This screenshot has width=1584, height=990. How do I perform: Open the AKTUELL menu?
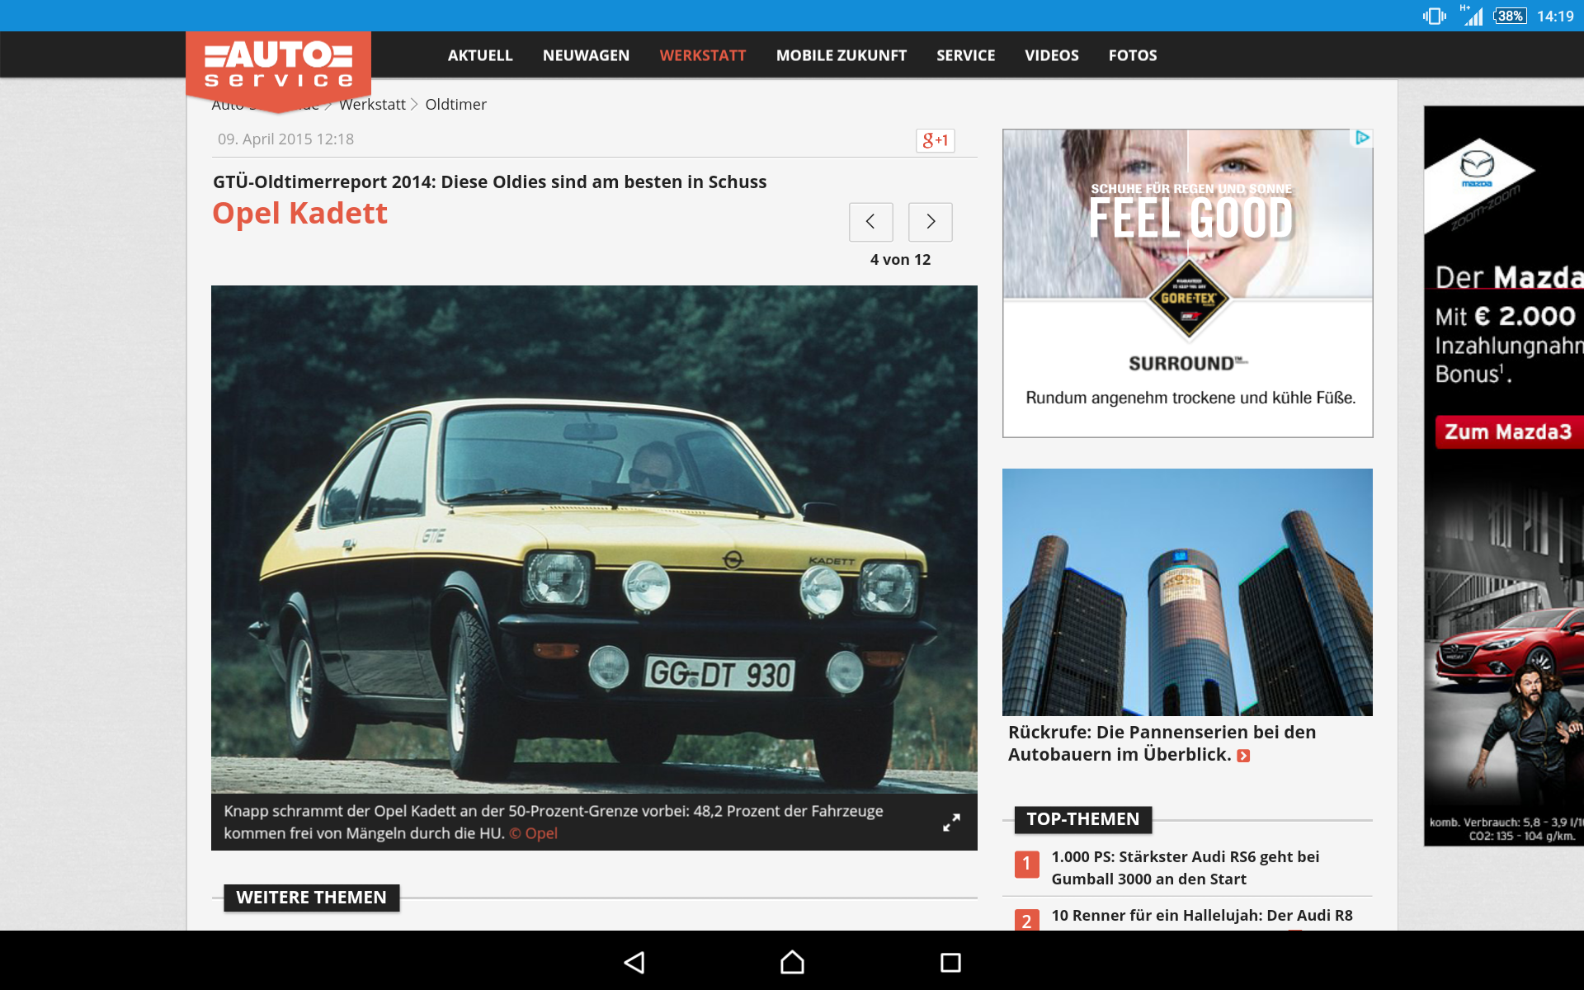coord(480,55)
